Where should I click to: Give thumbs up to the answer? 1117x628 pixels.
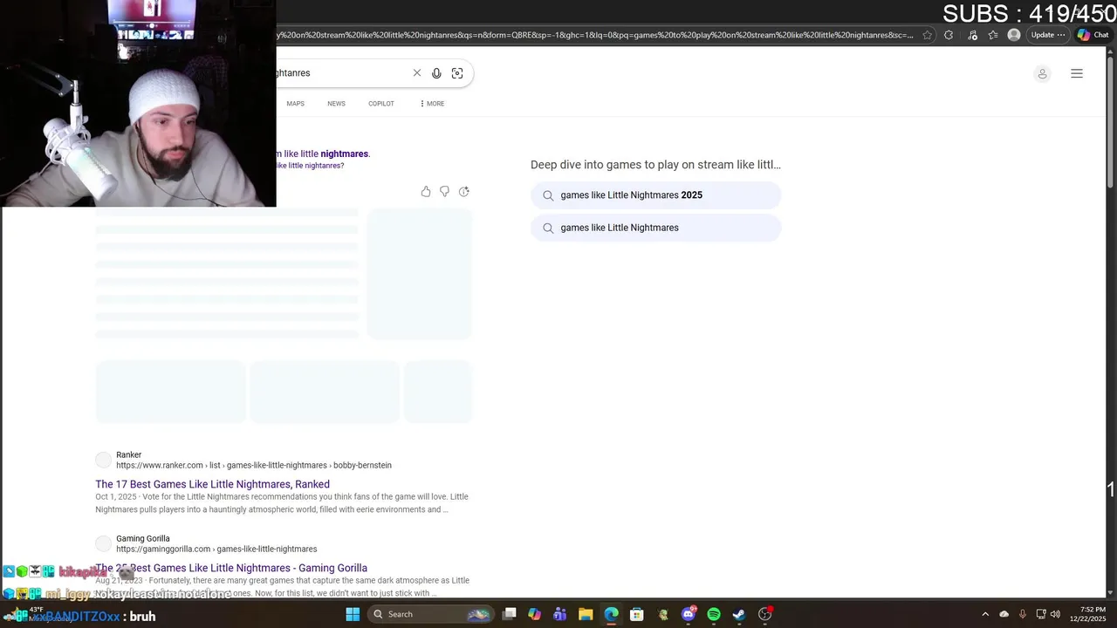coord(426,192)
